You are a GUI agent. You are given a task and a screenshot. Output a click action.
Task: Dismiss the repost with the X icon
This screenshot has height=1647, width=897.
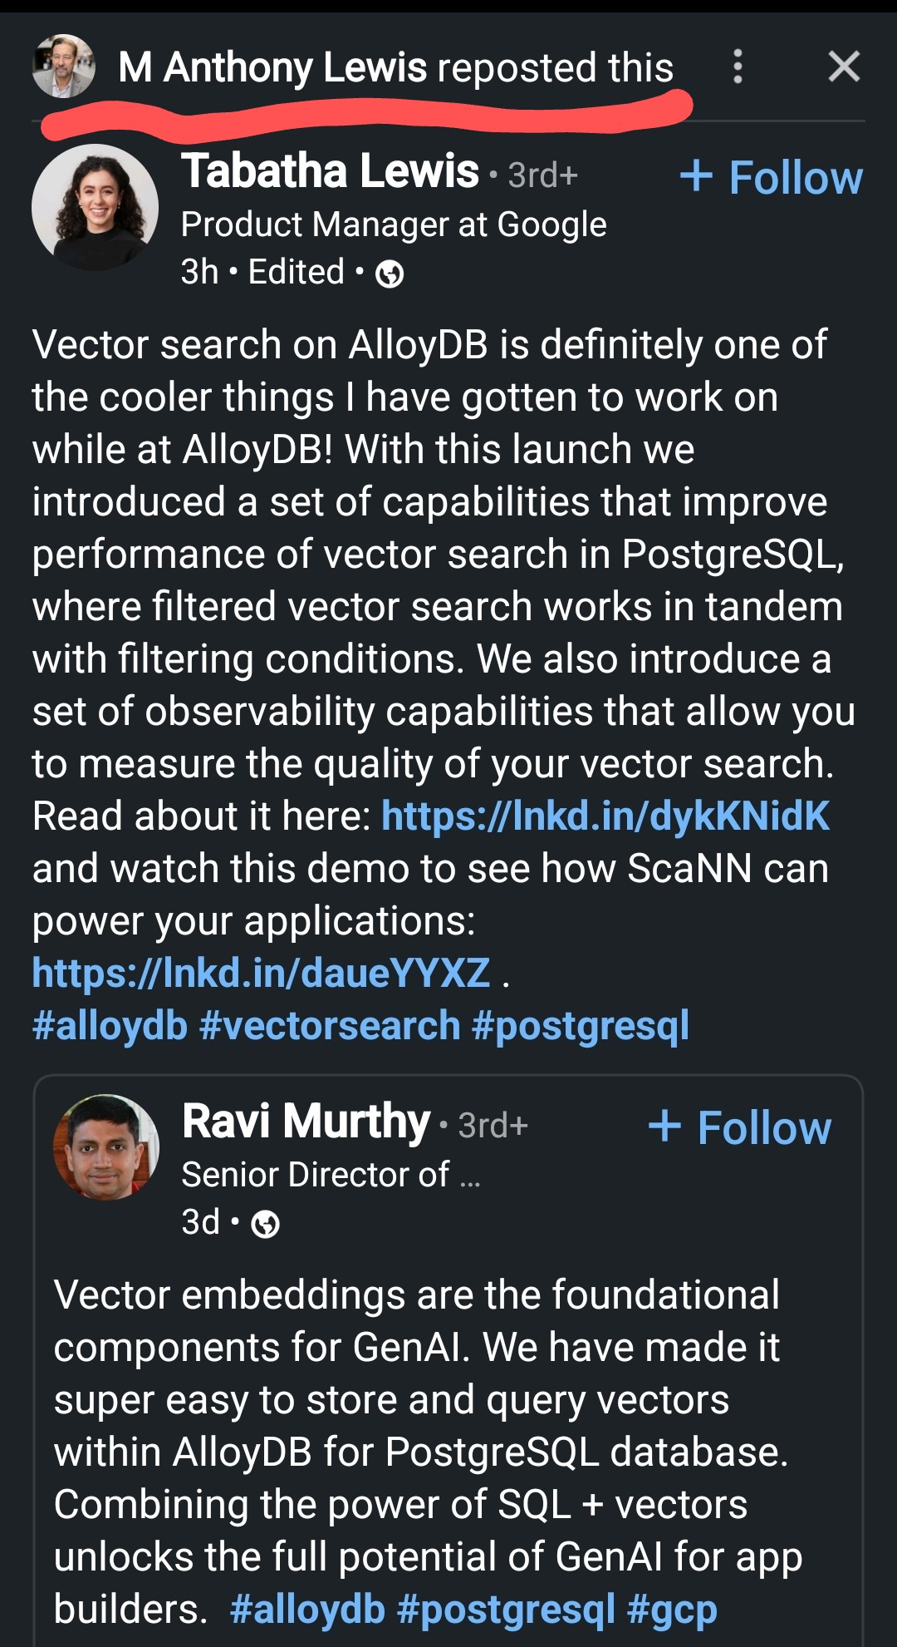[844, 67]
